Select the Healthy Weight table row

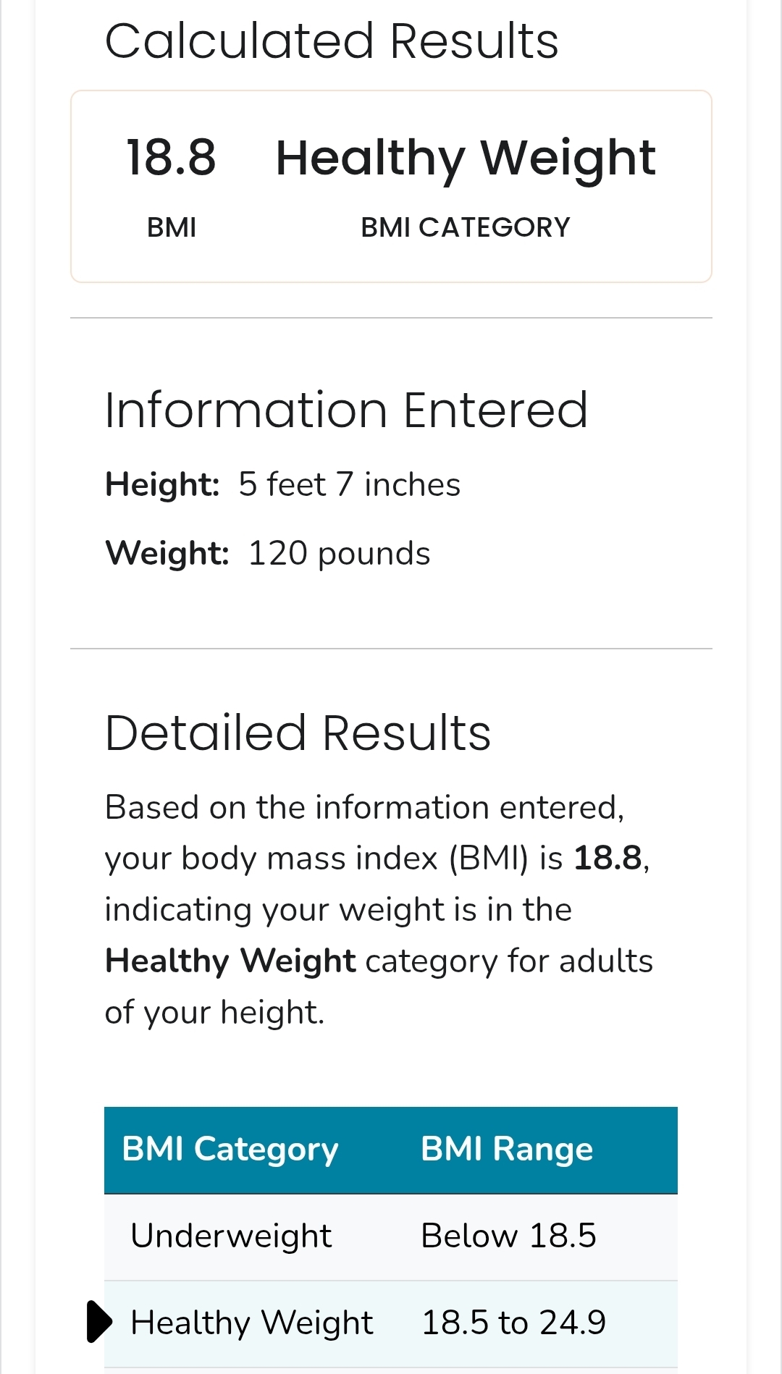pos(391,1323)
